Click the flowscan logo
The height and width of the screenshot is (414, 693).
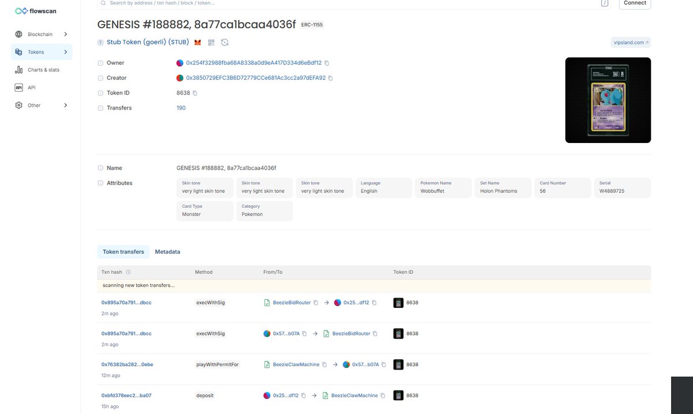[36, 11]
